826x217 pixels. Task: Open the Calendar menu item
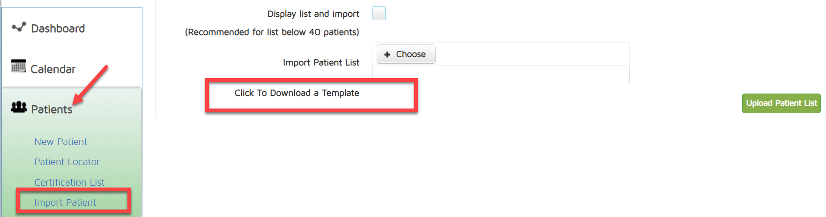click(53, 69)
